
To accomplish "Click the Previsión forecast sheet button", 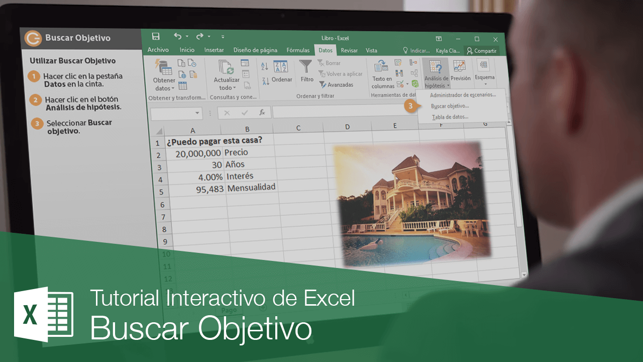I will click(461, 71).
